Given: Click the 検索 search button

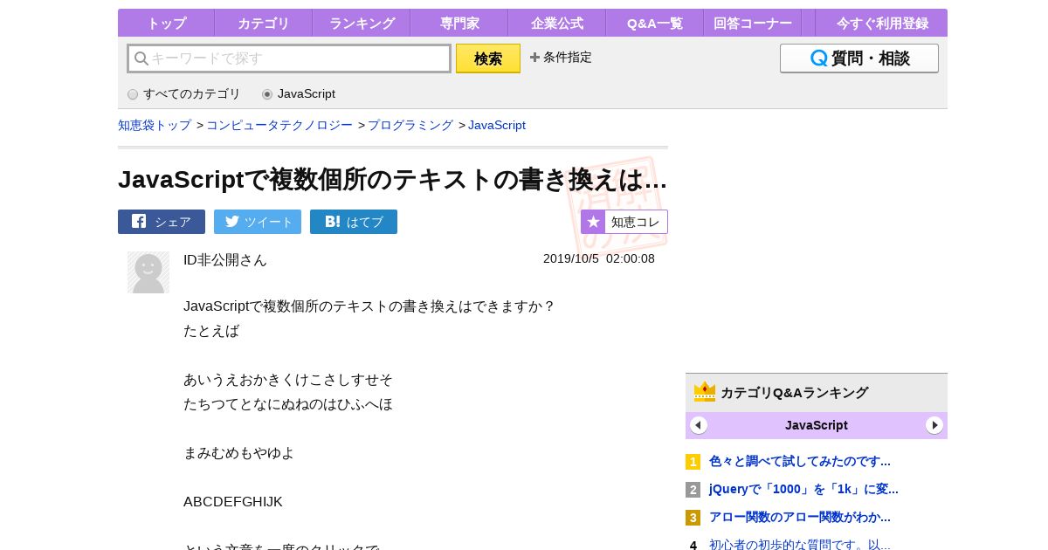Looking at the screenshot, I should pos(488,58).
